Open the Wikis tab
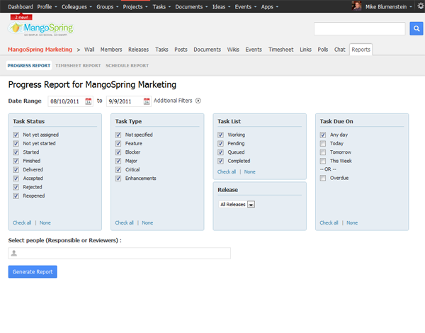Viewport: 425px width, 333px height. click(233, 50)
